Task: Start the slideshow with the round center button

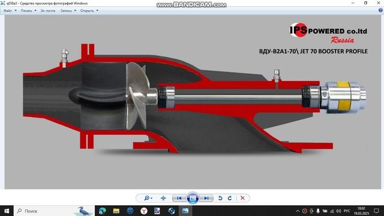Action: [193, 198]
